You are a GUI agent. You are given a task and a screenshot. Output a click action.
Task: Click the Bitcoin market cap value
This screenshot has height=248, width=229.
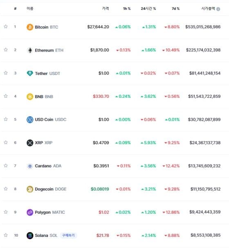[x=203, y=27]
